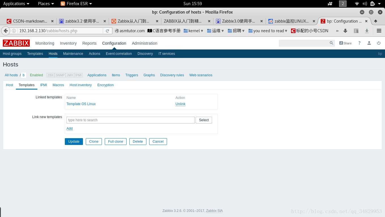The width and height of the screenshot is (385, 217).
Task: Open Zabbix Share link icon
Action: click(345, 43)
